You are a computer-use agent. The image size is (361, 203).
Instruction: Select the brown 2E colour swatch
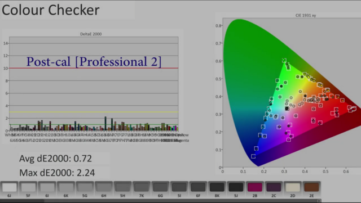[311, 187]
